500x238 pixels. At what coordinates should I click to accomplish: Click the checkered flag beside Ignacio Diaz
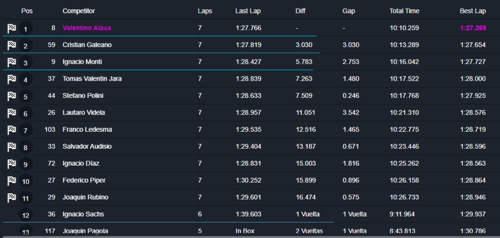pos(12,164)
